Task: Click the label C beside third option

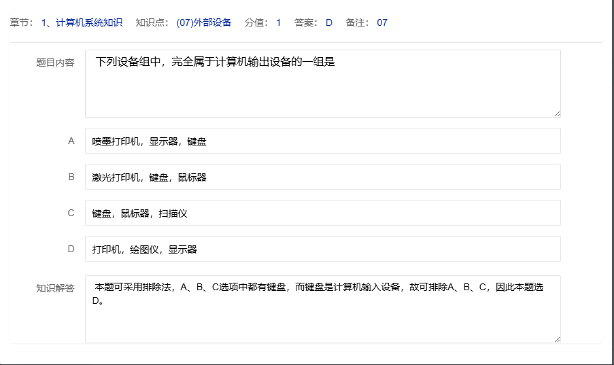Action: click(x=71, y=213)
